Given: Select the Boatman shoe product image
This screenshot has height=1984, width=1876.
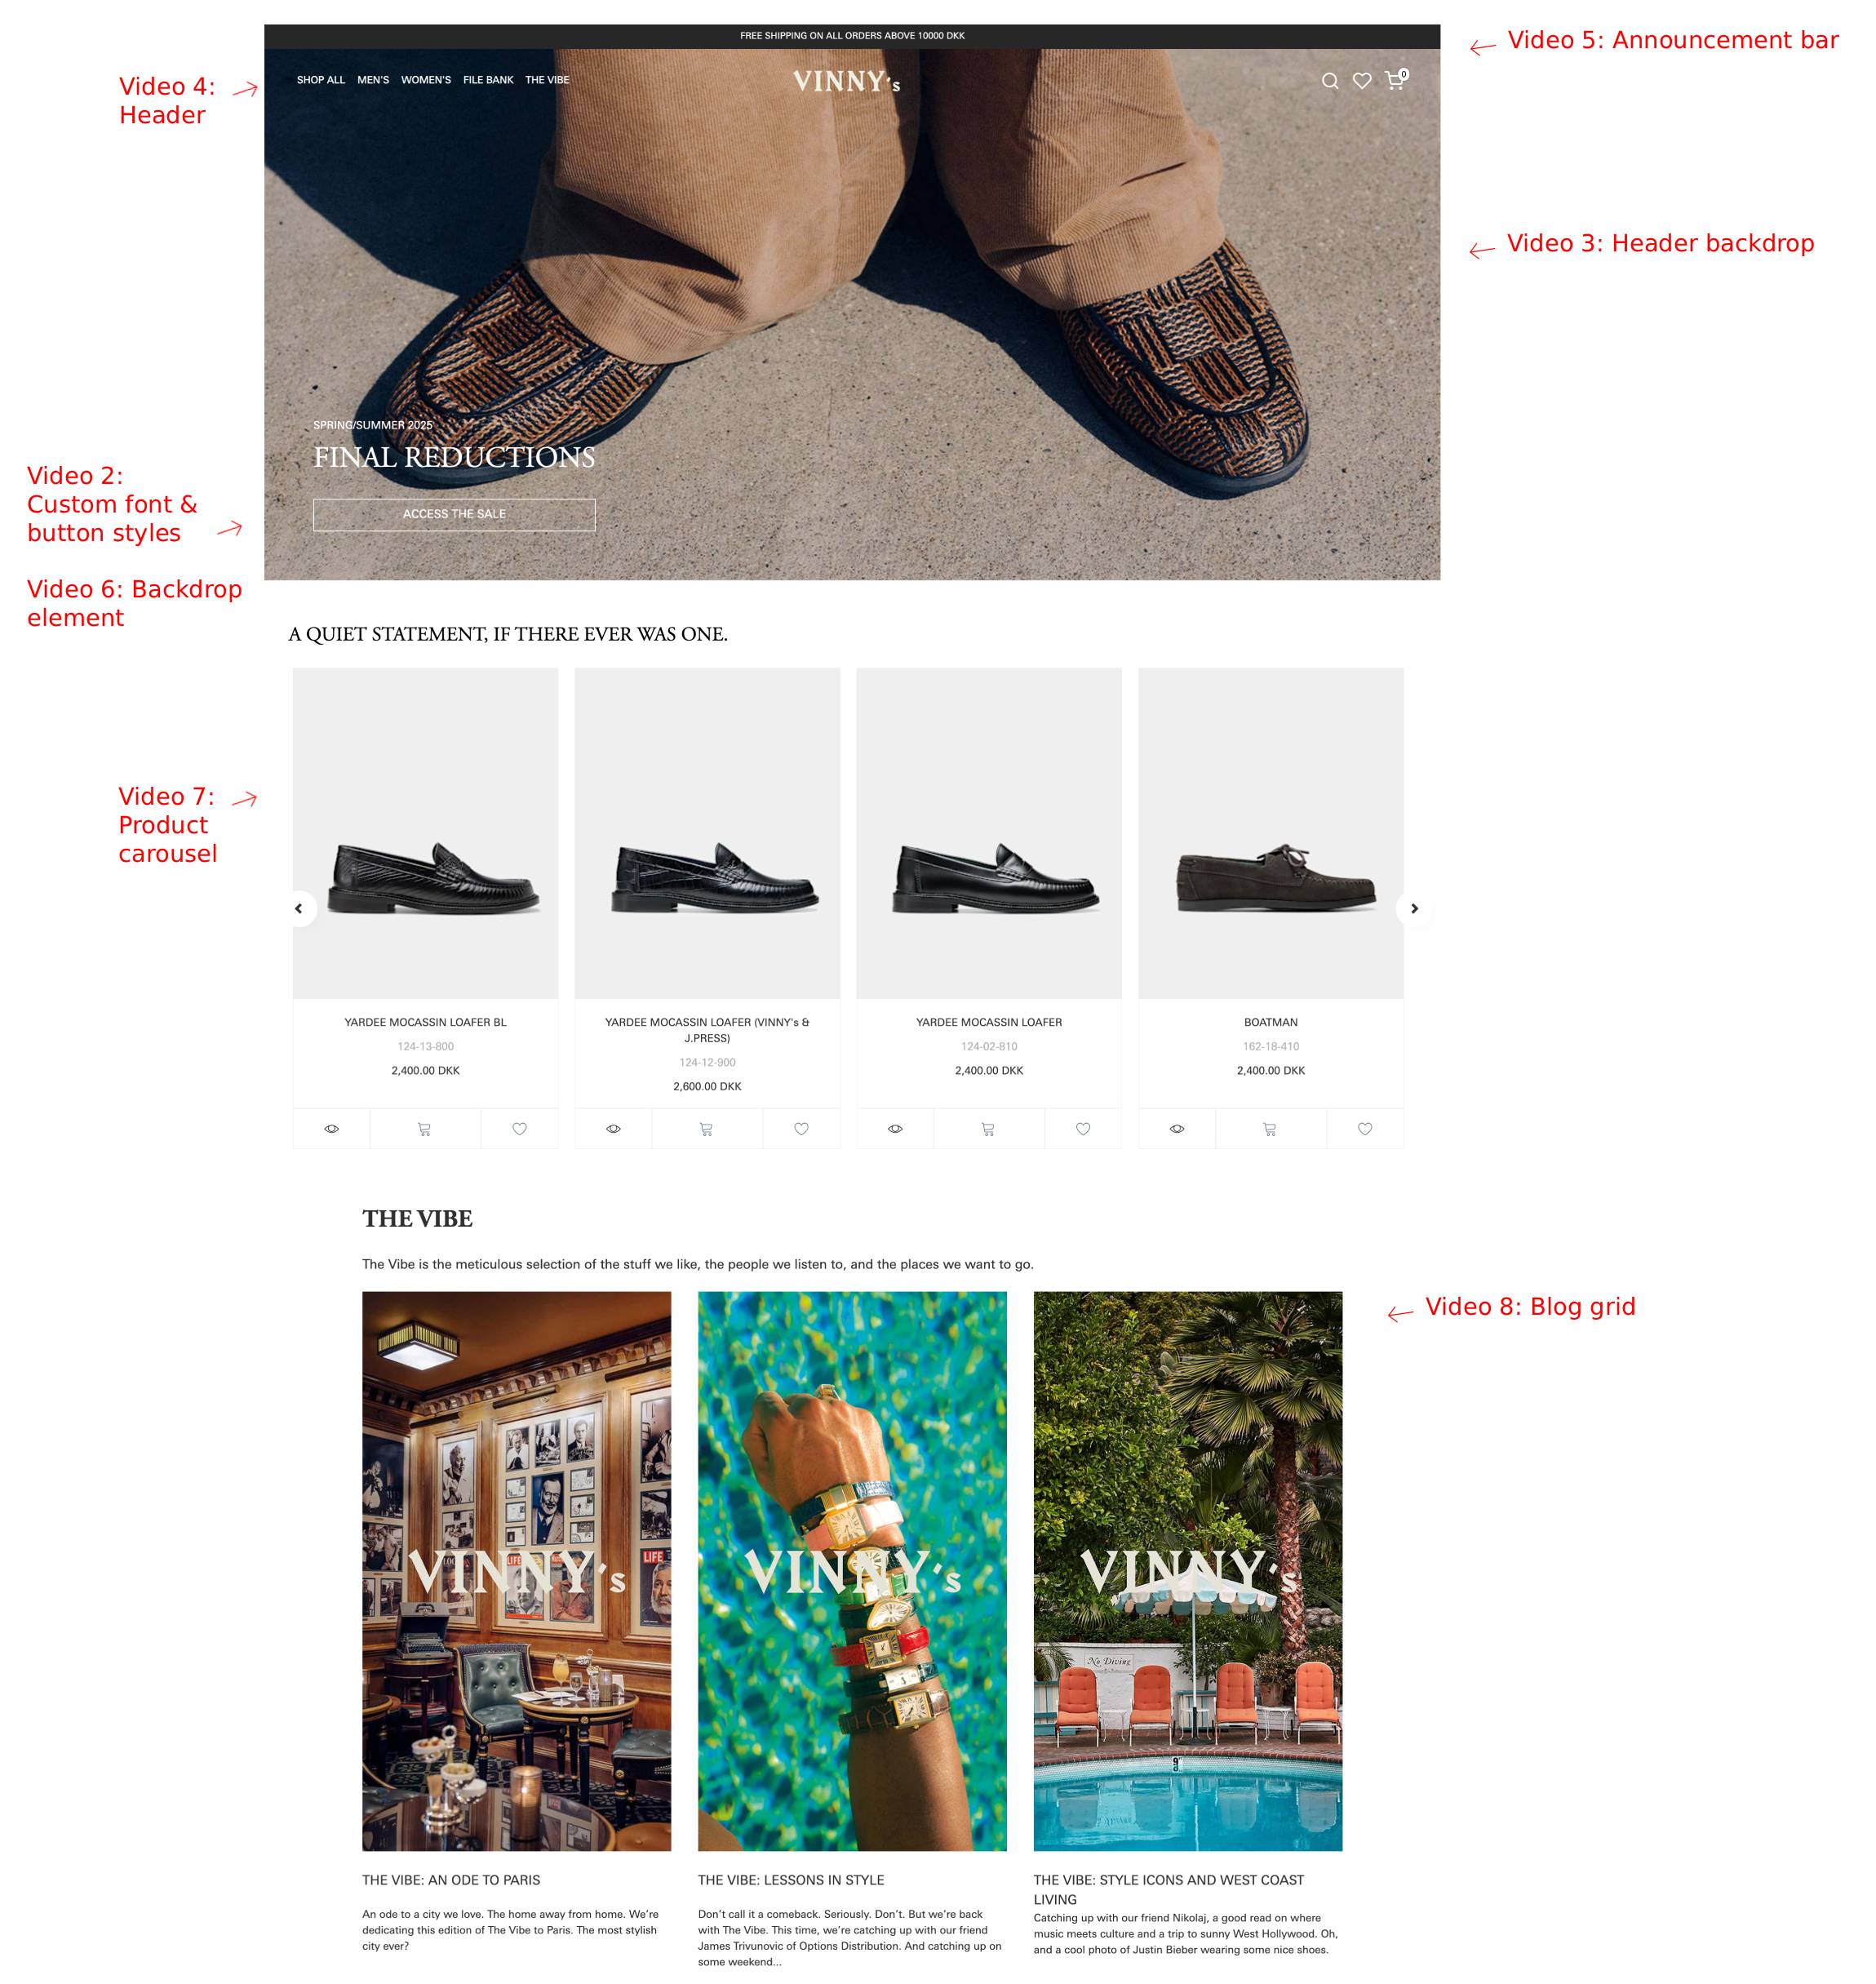Looking at the screenshot, I should tap(1271, 833).
